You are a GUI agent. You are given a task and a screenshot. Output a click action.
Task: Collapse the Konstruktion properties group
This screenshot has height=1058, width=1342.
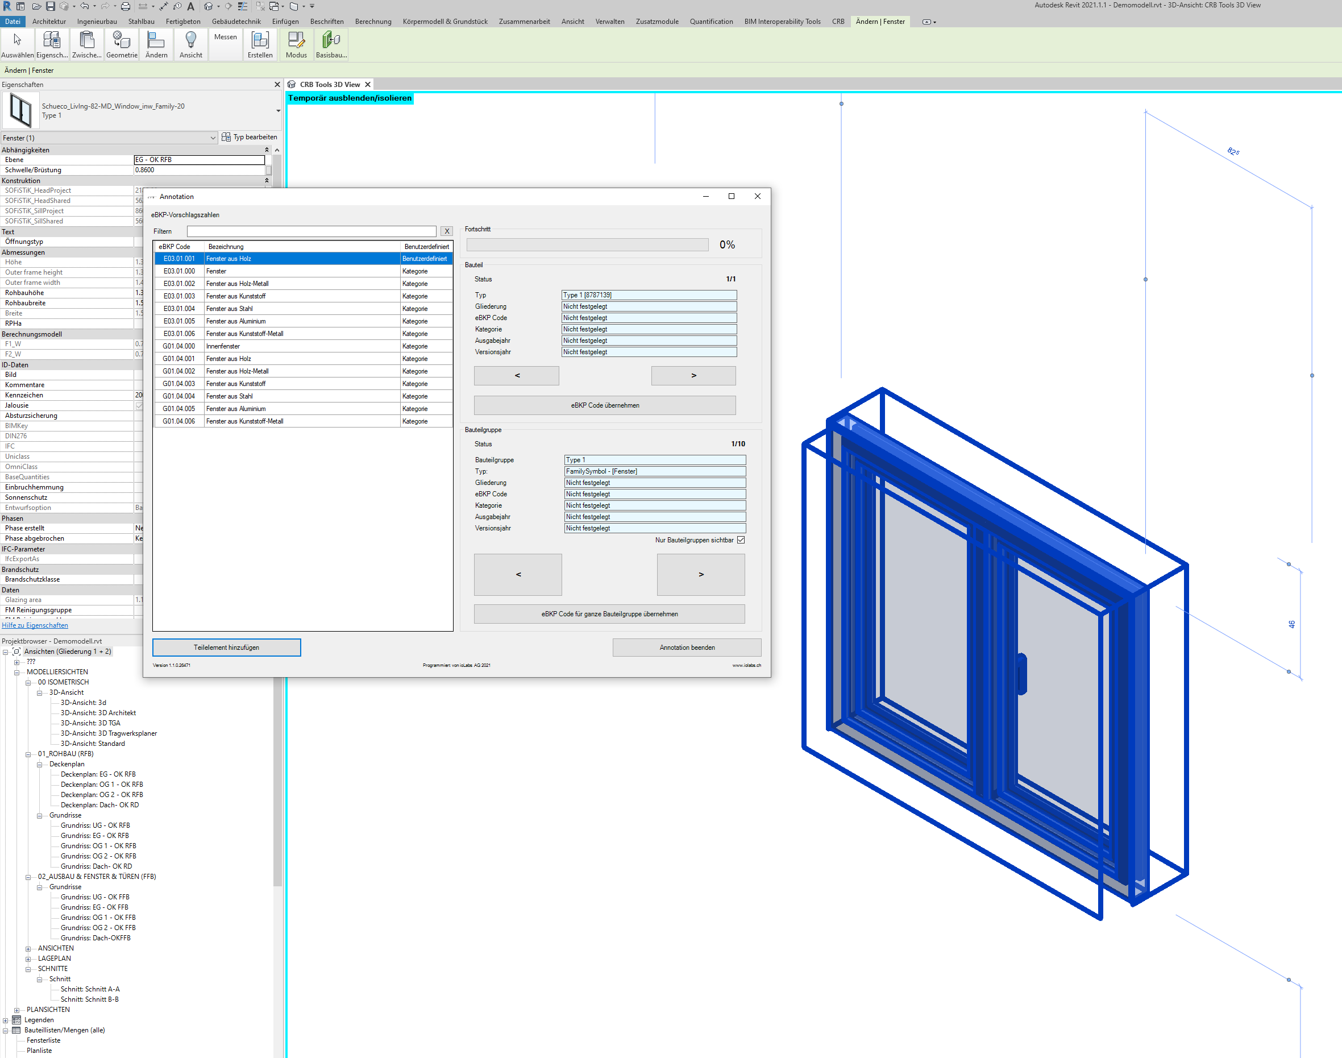[267, 181]
